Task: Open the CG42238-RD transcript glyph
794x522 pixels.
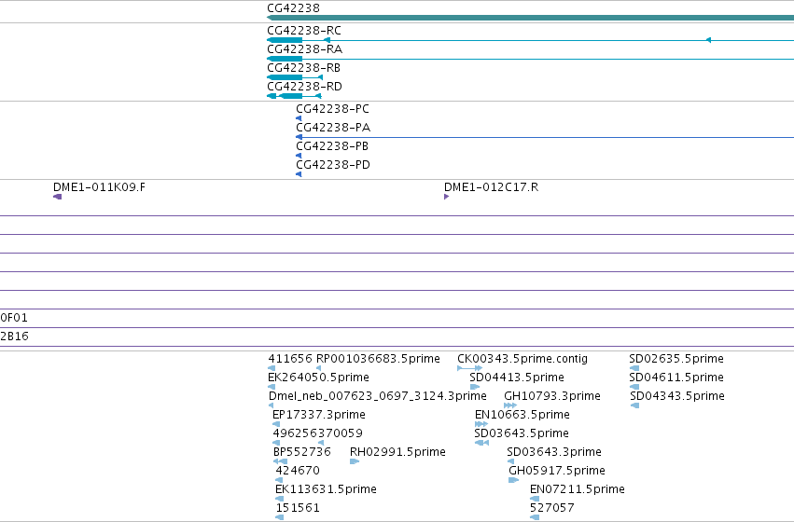Action: (294, 96)
